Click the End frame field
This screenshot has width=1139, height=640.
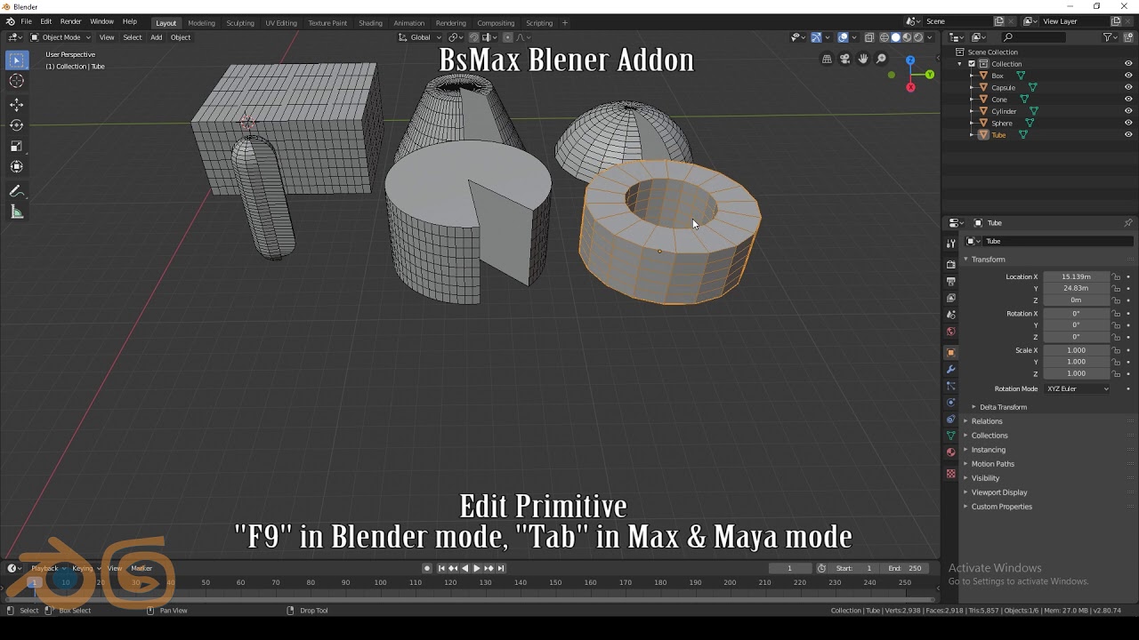click(905, 569)
